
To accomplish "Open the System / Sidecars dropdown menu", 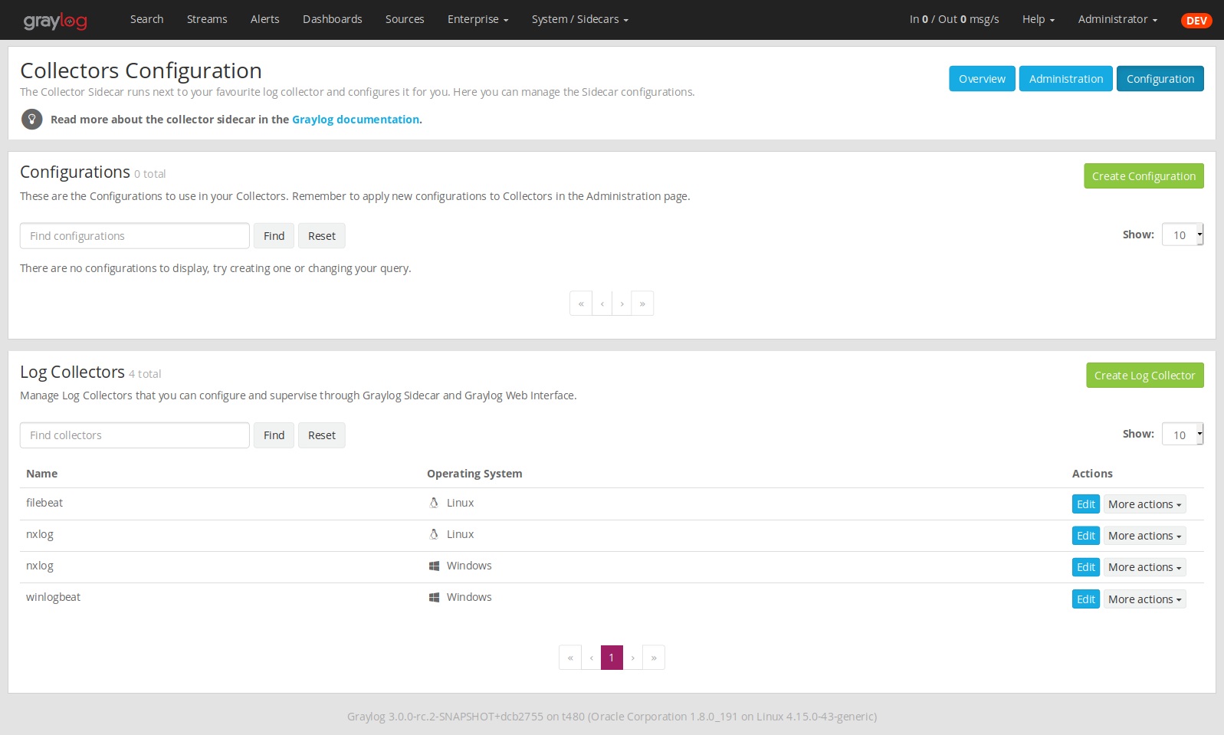I will 579,19.
